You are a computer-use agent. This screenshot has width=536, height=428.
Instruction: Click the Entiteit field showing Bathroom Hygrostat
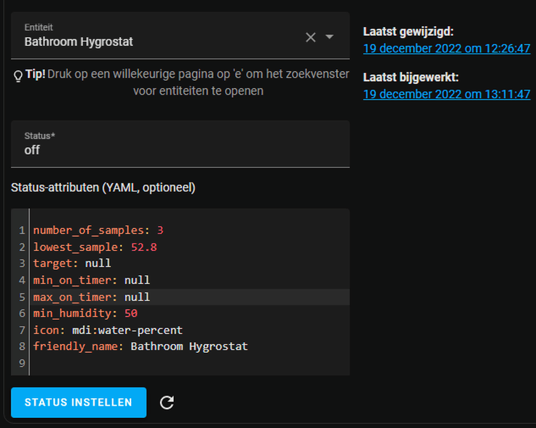tap(180, 36)
